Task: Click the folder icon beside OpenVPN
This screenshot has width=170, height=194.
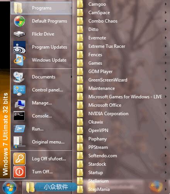Action: (x=80, y=130)
